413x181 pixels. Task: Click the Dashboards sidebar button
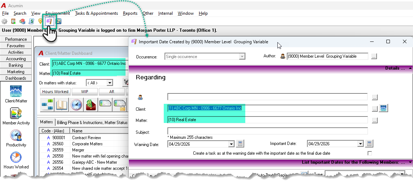coord(16,78)
